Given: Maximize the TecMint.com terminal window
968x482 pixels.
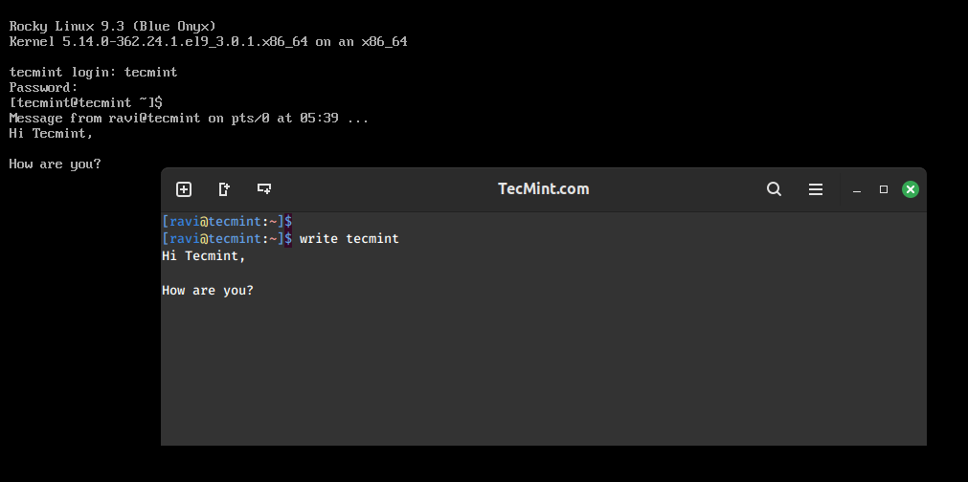Looking at the screenshot, I should coord(884,189).
